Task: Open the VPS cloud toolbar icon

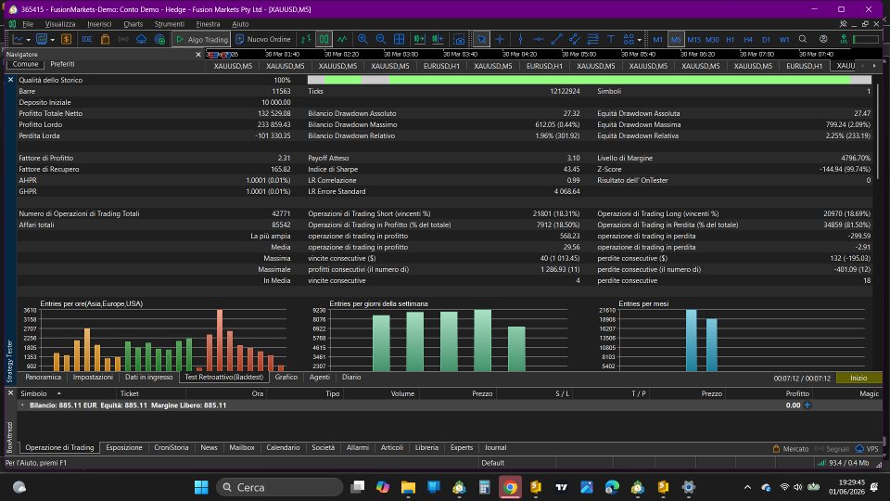Action: pos(141,39)
